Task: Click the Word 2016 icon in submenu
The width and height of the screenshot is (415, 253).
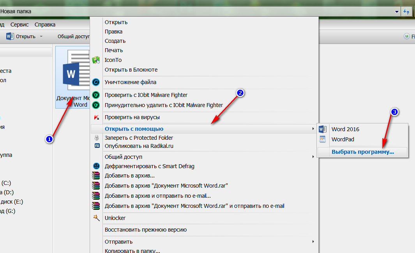Action: point(322,129)
